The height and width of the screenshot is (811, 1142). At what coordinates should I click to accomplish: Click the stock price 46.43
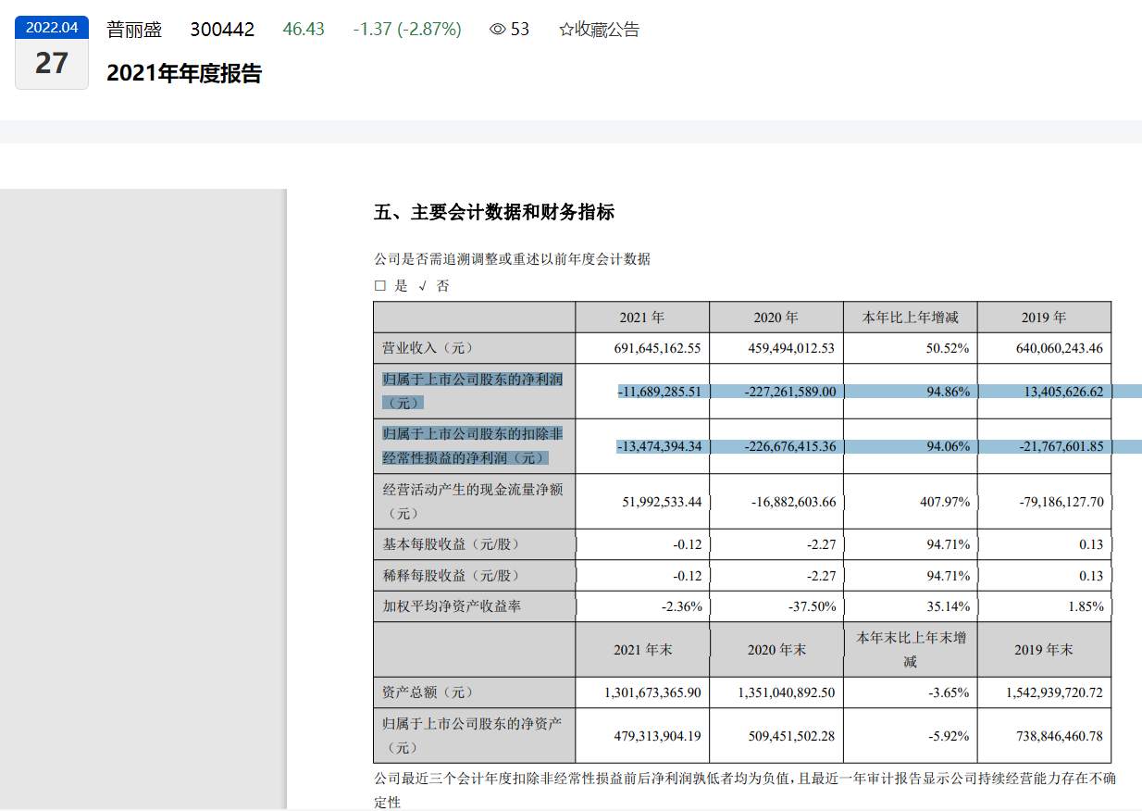pyautogui.click(x=304, y=30)
